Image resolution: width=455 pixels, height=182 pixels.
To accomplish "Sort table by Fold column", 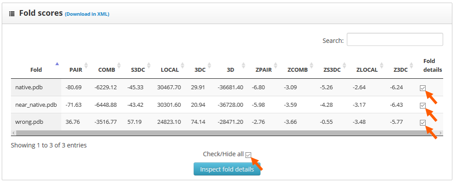I will tap(36, 70).
